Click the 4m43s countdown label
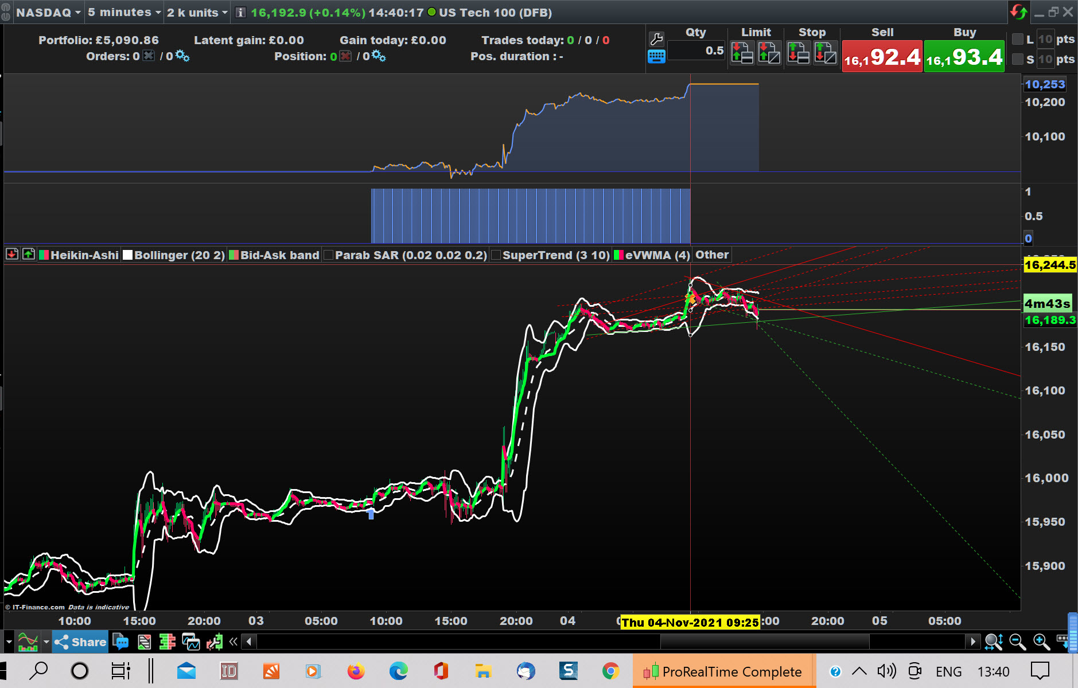 1047,303
